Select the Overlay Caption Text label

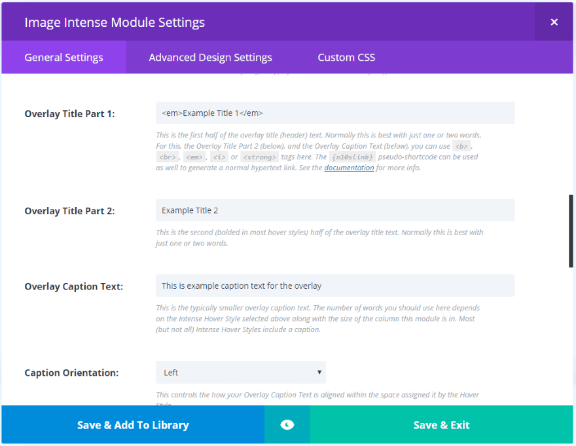coord(73,286)
